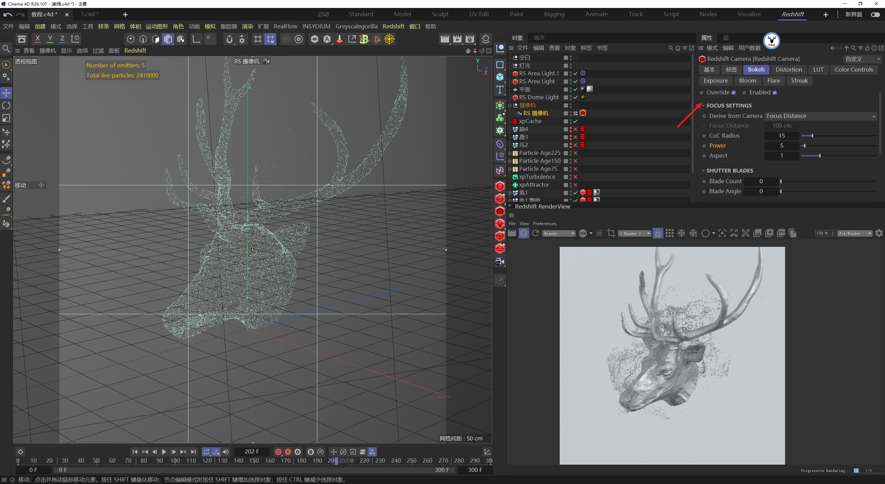Click the Bloom tab button
The height and width of the screenshot is (484, 885).
[x=747, y=81]
